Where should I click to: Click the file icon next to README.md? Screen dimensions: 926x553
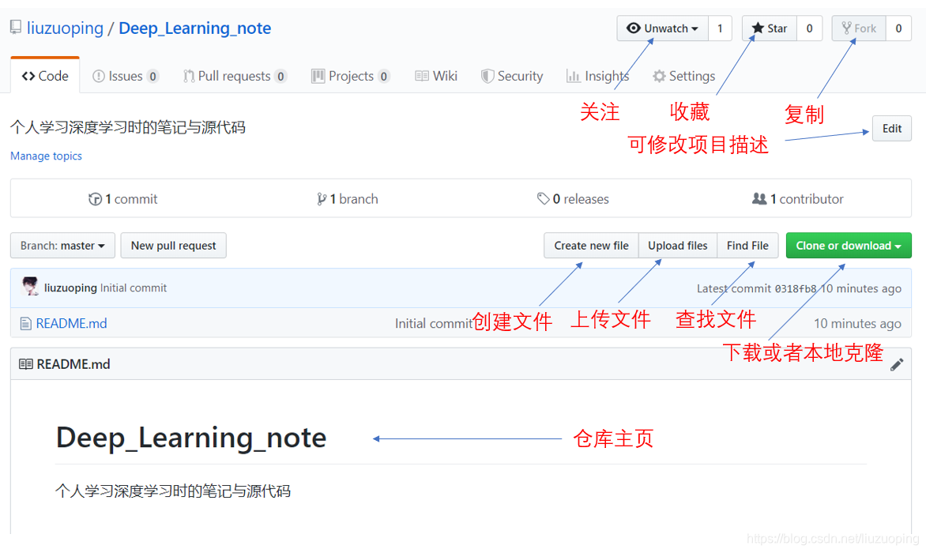click(x=25, y=323)
